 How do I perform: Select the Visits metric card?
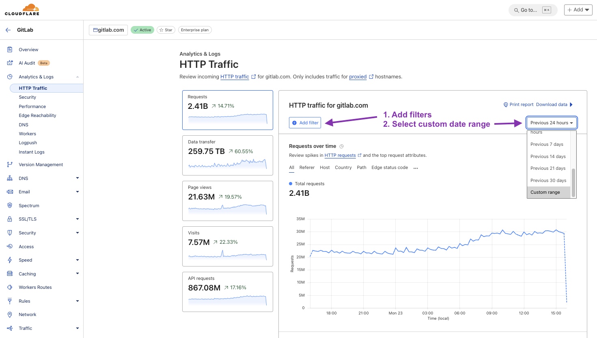pos(228,247)
